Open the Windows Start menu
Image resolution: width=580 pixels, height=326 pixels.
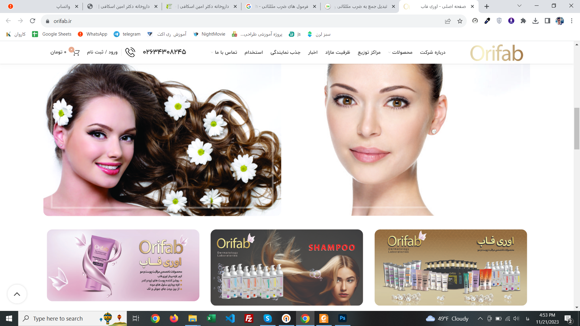(9, 318)
